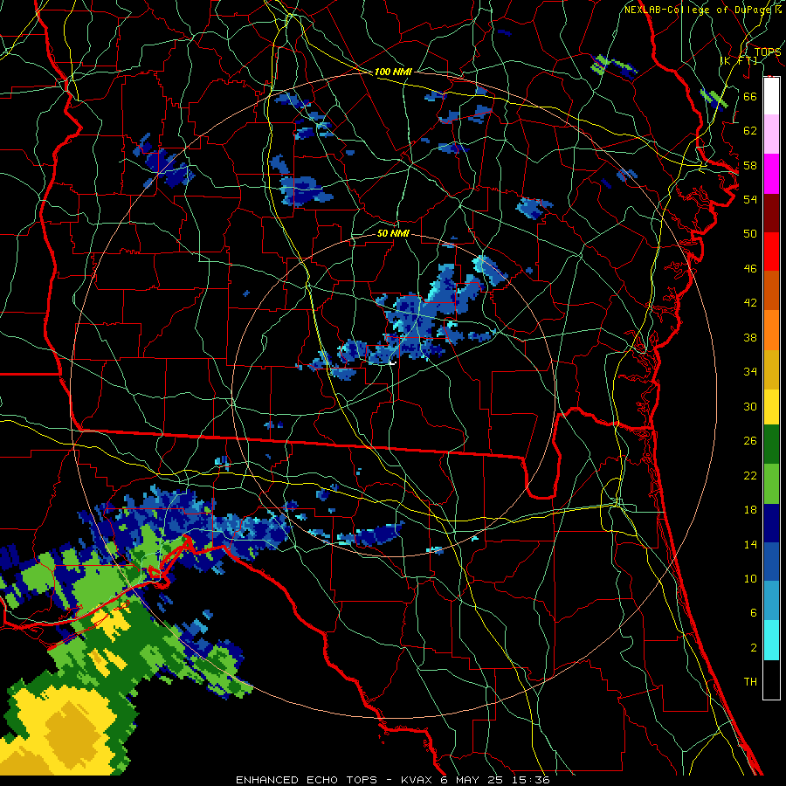786x786 pixels.
Task: Click legend value 22
Action: [750, 476]
